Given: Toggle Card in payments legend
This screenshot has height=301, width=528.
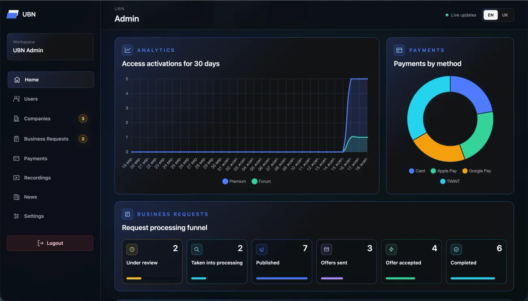Looking at the screenshot, I should (x=417, y=171).
